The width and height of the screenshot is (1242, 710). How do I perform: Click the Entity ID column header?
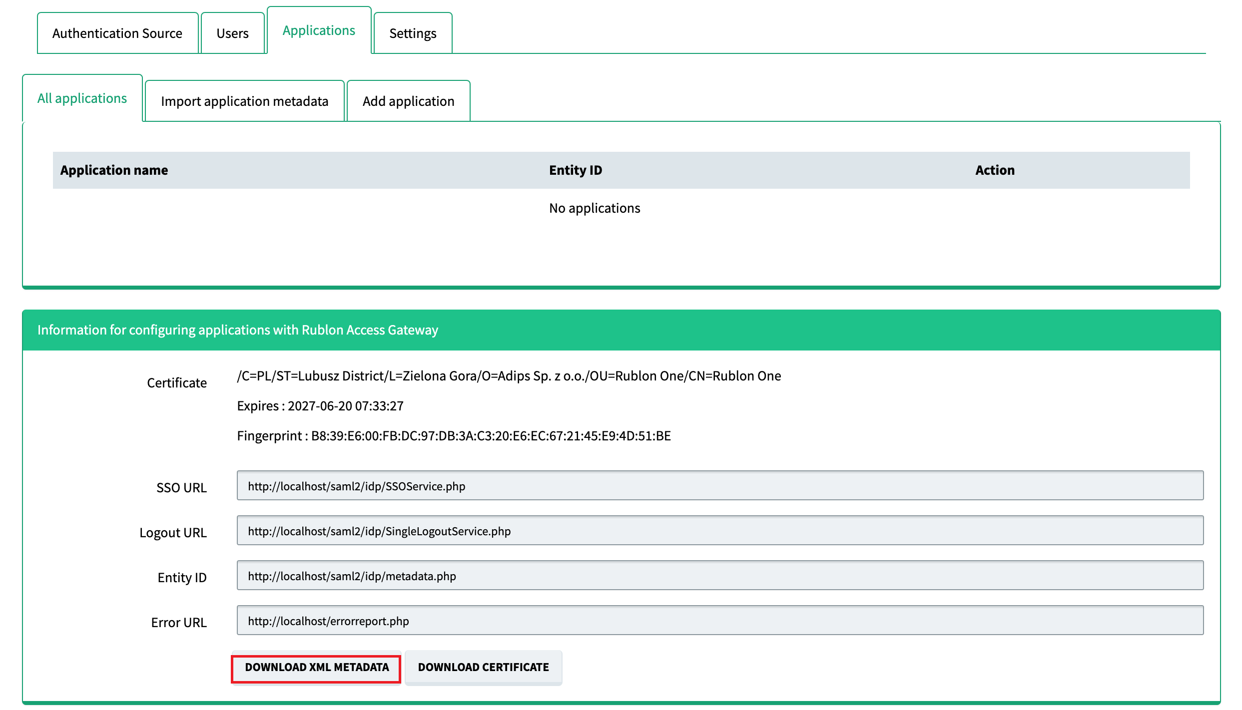point(576,170)
